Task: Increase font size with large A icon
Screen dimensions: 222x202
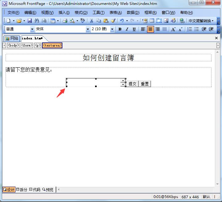Action: pyautogui.click(x=173, y=29)
